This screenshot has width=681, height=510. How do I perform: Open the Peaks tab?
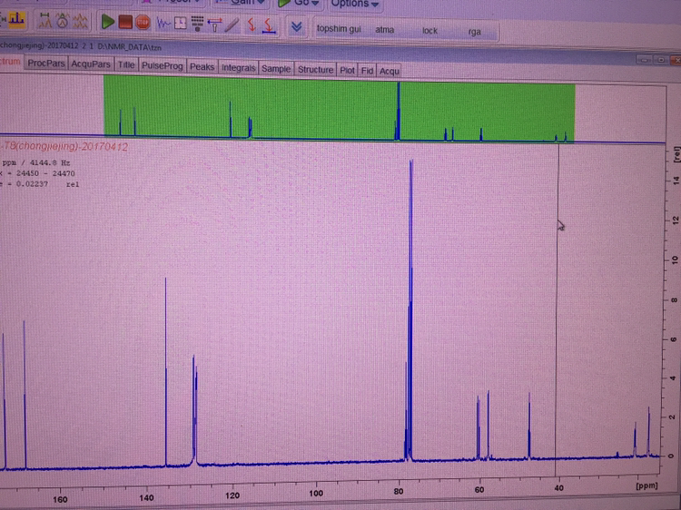coord(202,67)
